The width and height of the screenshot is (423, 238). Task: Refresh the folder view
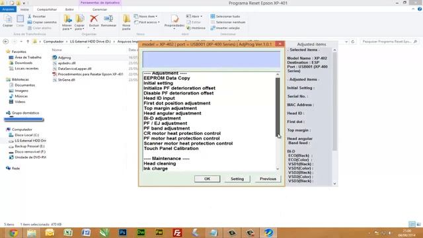coord(352,42)
